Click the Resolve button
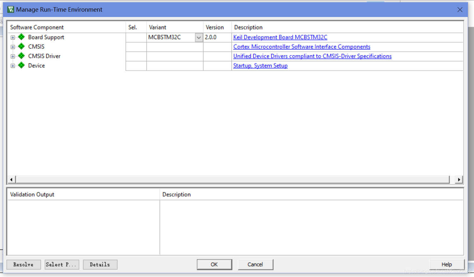 (24, 264)
